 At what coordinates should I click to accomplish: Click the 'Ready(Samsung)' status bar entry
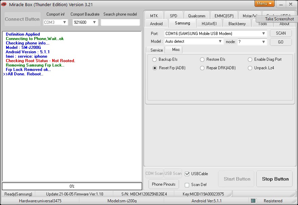[18, 194]
